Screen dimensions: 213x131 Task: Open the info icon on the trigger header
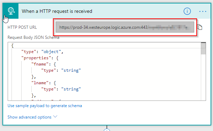point(187,11)
